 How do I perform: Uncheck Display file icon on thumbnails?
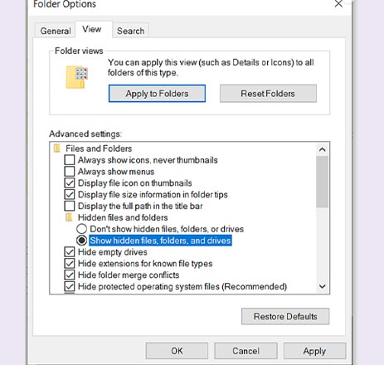pyautogui.click(x=70, y=183)
